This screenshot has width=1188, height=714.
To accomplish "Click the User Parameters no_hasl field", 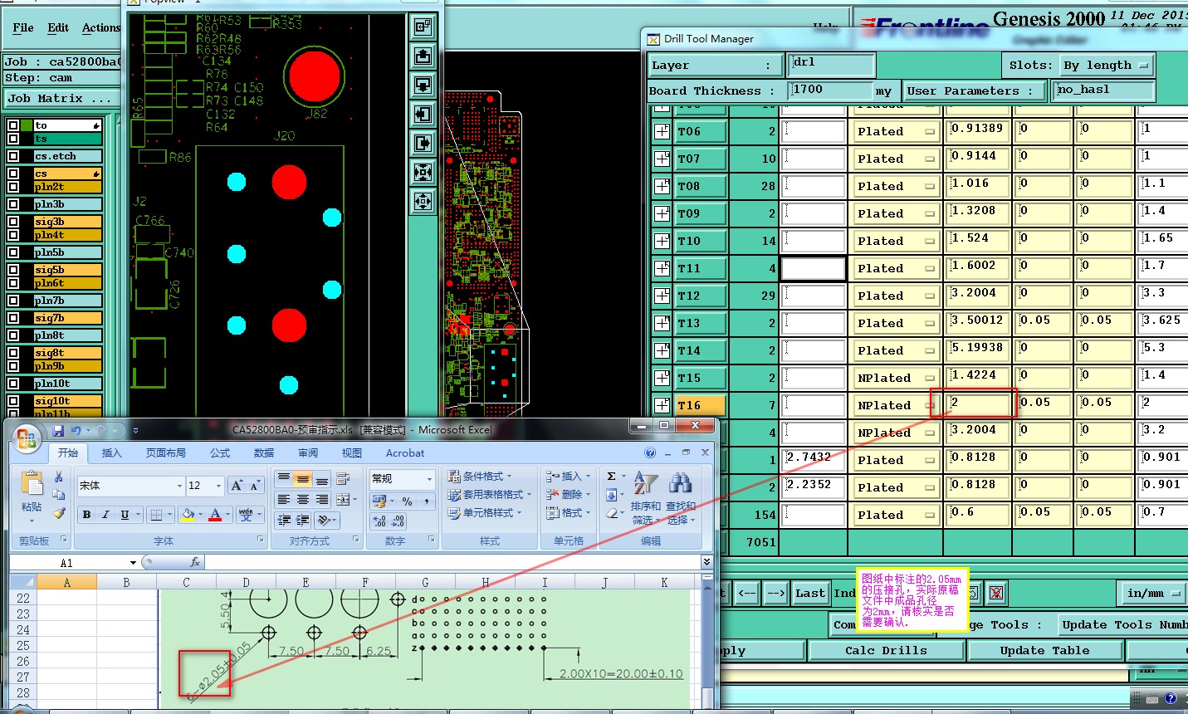I will (1104, 90).
